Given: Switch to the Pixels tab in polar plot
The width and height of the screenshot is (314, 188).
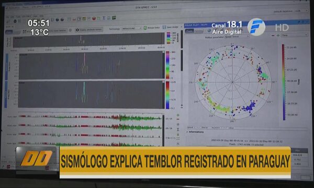Looking at the screenshot, I should pyautogui.click(x=189, y=31).
